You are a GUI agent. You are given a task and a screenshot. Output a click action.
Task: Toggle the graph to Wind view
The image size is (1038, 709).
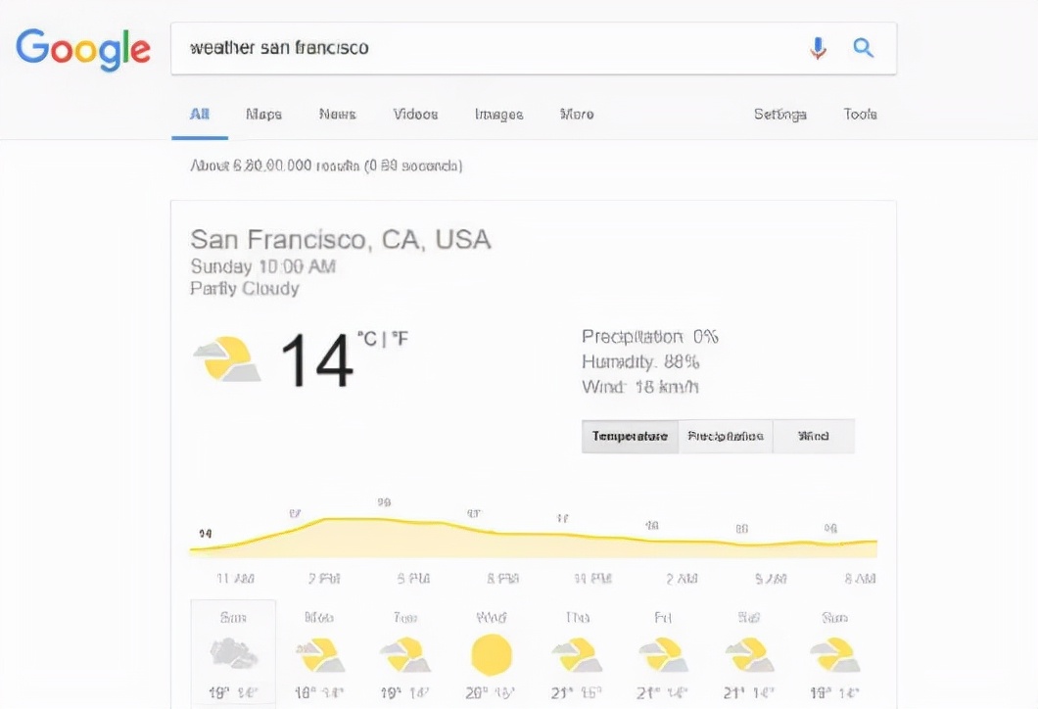pyautogui.click(x=814, y=437)
